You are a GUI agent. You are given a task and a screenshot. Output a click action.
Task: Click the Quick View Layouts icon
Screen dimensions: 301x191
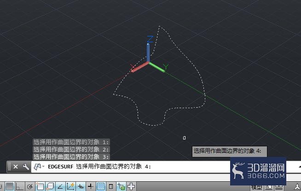(x=269, y=187)
